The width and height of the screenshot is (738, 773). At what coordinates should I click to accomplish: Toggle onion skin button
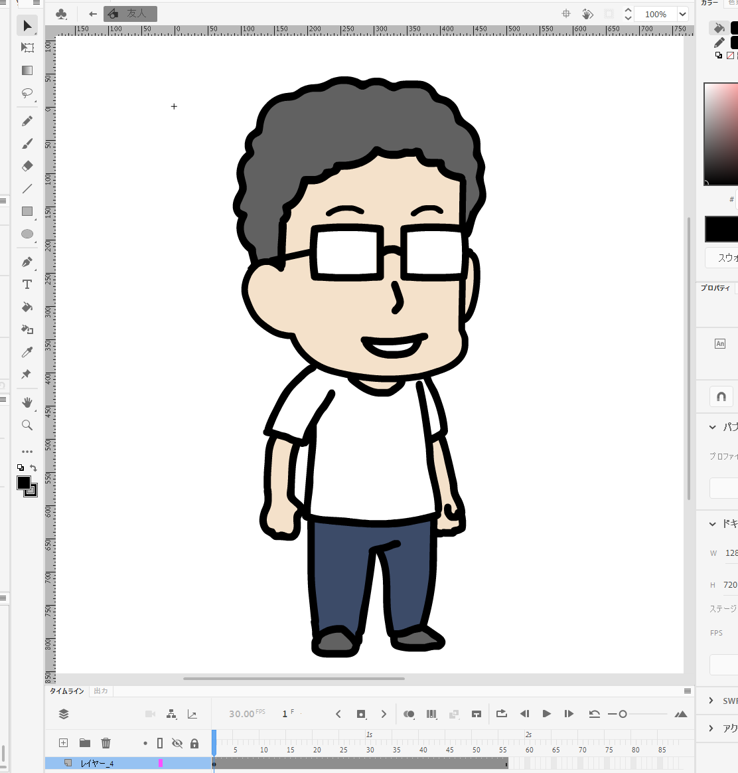point(409,714)
